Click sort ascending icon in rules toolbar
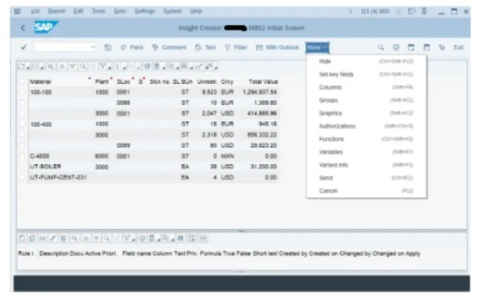Viewport: 484px width, 297px height. (86, 238)
